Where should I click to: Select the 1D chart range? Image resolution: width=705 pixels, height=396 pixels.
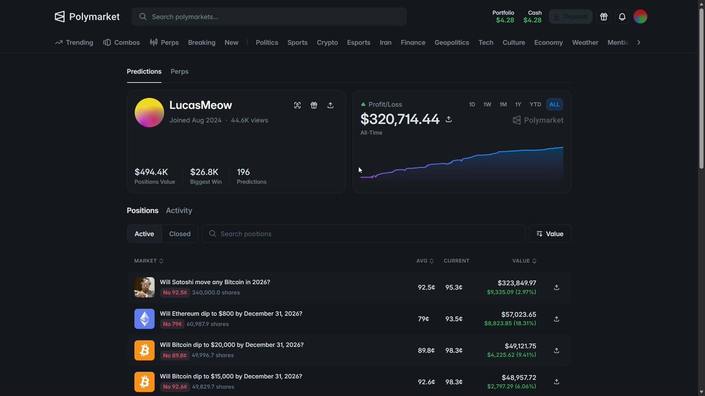pyautogui.click(x=472, y=104)
